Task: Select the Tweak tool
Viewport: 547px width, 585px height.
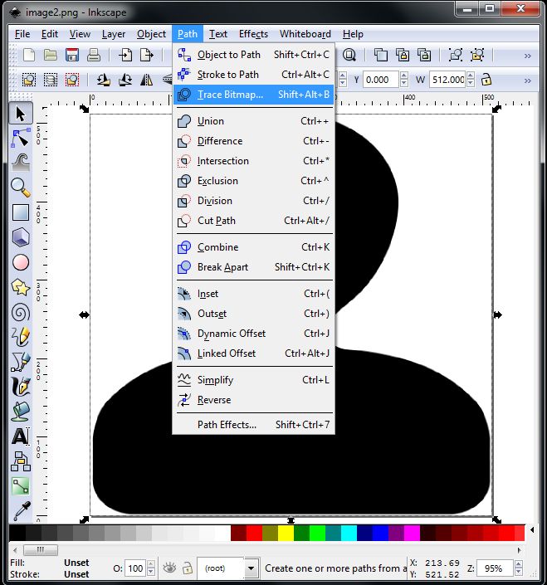Action: (x=21, y=163)
